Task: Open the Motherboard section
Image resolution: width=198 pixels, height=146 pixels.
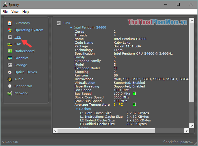Action: pyautogui.click(x=25, y=51)
